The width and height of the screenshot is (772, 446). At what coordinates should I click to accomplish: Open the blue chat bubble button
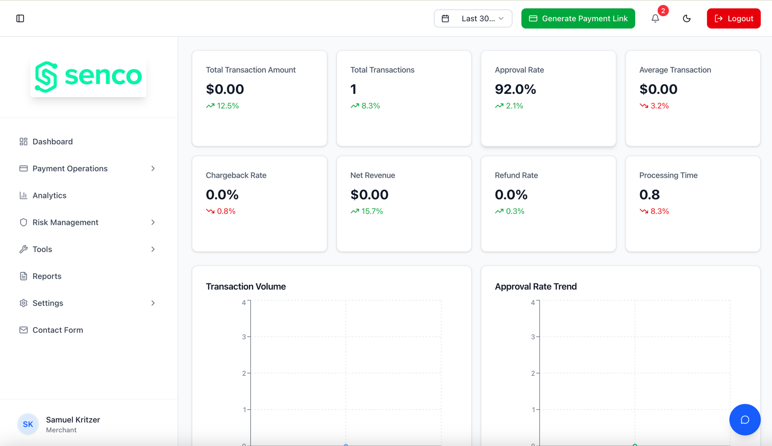coord(745,419)
